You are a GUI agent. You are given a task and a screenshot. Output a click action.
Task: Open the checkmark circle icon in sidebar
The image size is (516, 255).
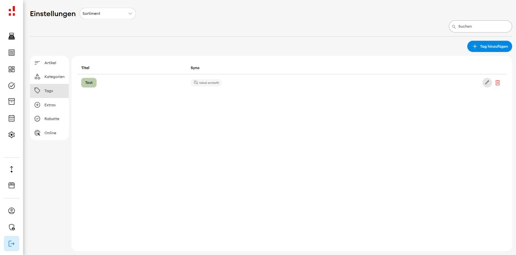click(12, 86)
